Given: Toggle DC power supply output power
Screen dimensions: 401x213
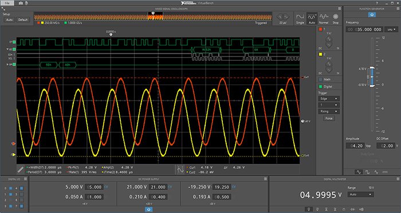Looking at the screenshot, I should 148,210.
